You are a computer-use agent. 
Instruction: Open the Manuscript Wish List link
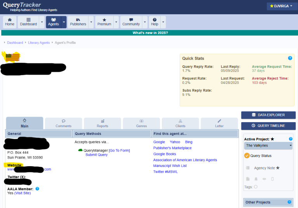(170, 165)
